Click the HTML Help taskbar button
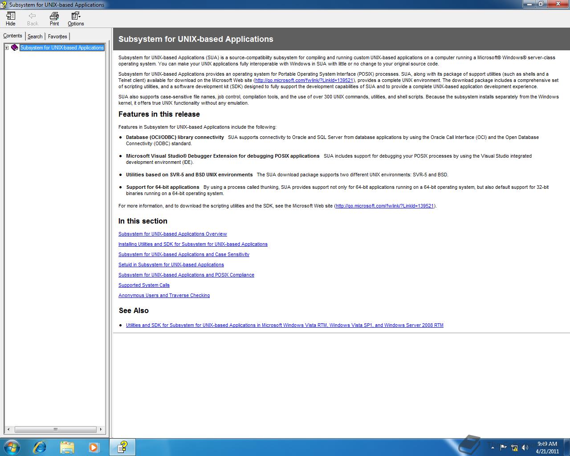 click(x=122, y=447)
